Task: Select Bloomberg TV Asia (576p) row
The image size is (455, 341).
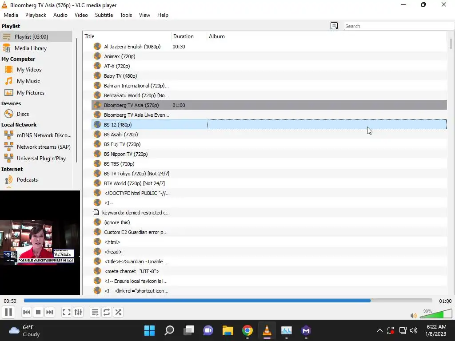Action: [269, 105]
